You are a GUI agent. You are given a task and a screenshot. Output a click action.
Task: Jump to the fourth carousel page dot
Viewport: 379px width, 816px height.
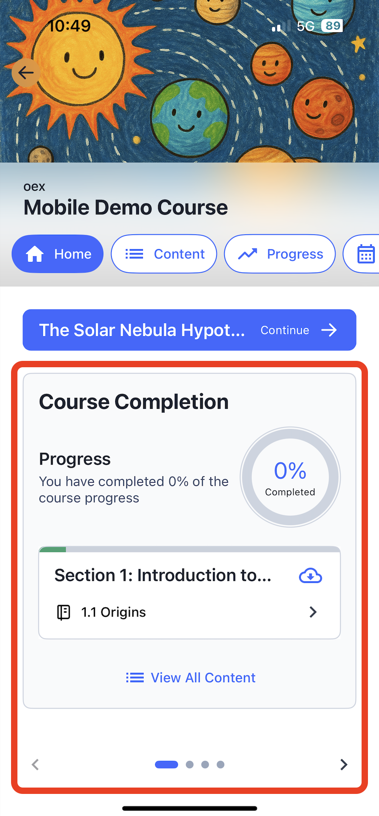coord(221,765)
